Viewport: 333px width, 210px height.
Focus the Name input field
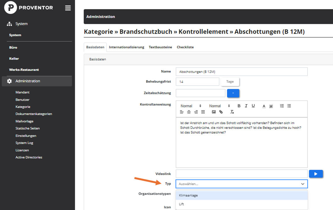coord(242,72)
